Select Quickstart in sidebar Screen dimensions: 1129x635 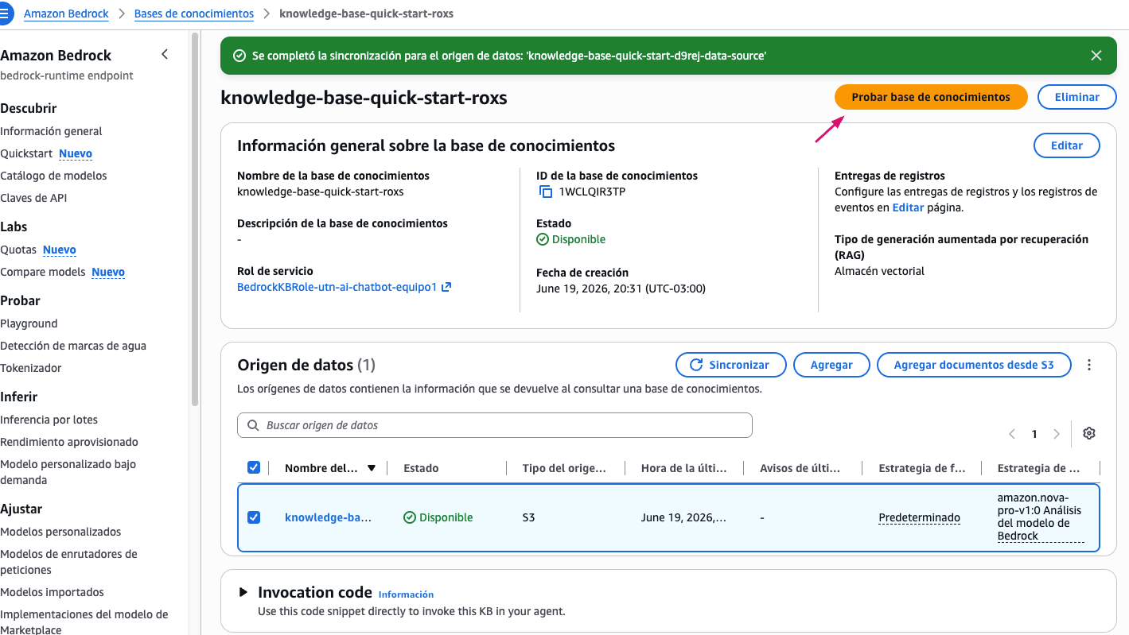pos(26,153)
